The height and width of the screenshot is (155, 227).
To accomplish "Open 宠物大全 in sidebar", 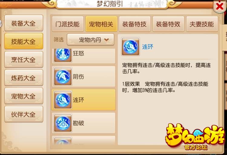I will click(24, 96).
